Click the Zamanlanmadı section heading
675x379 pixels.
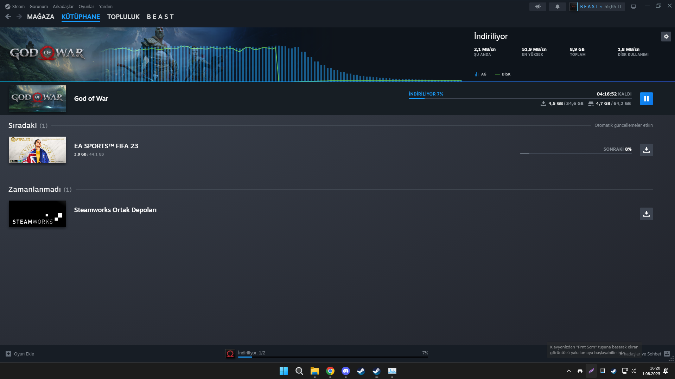click(x=34, y=189)
